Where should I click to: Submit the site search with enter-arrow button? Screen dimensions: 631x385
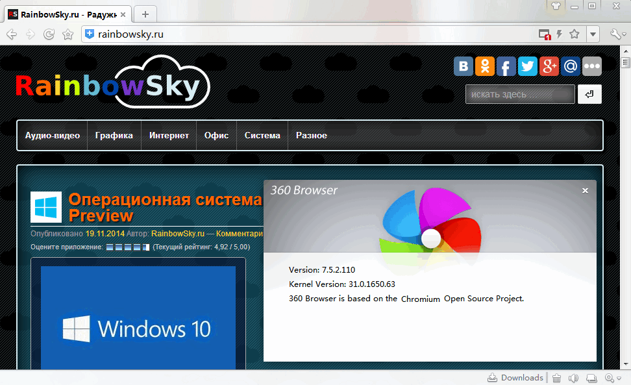[589, 94]
